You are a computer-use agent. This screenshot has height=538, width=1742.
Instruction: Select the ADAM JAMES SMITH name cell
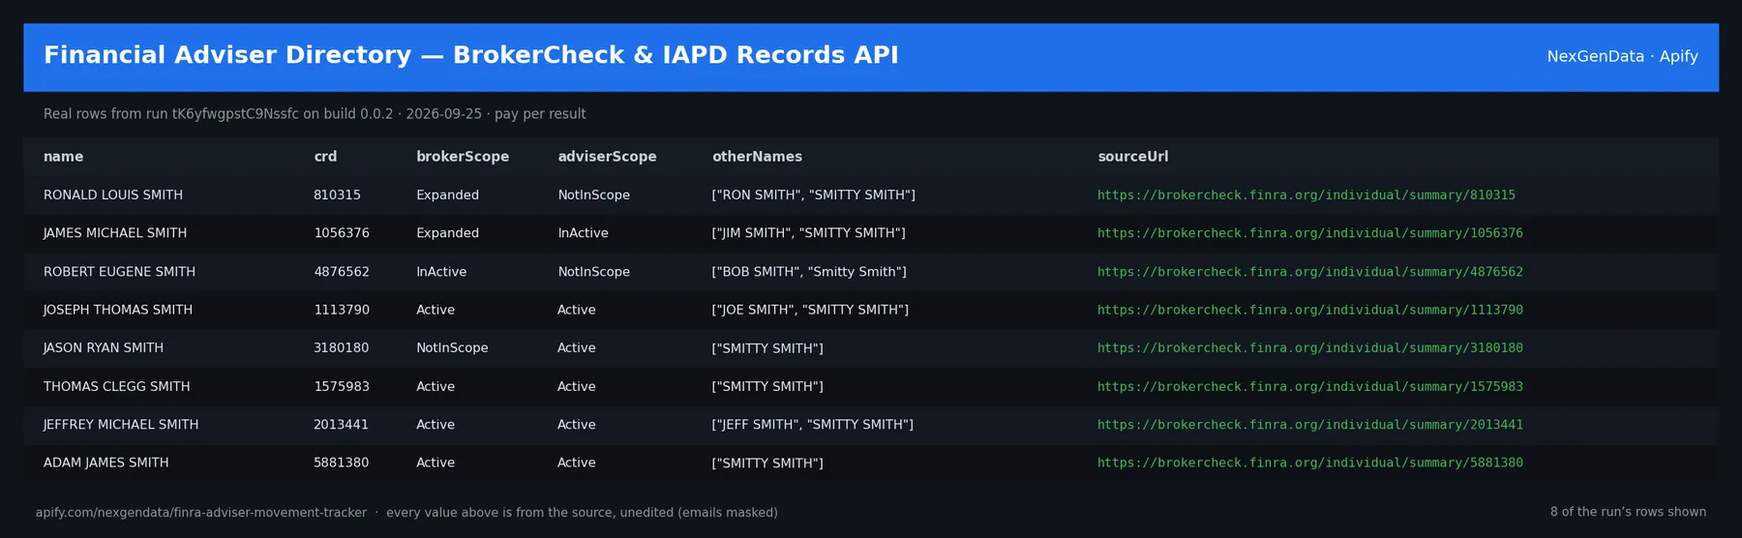point(106,463)
